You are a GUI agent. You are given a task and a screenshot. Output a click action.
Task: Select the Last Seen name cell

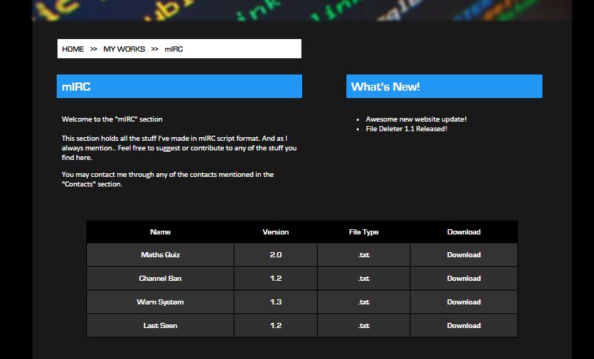click(x=160, y=325)
